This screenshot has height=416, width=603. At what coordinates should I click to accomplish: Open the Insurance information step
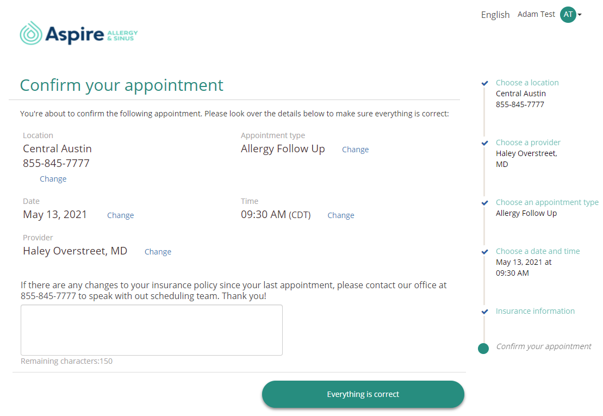pyautogui.click(x=535, y=311)
